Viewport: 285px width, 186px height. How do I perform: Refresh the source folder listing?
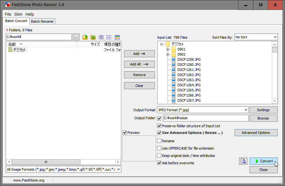pyautogui.click(x=93, y=37)
